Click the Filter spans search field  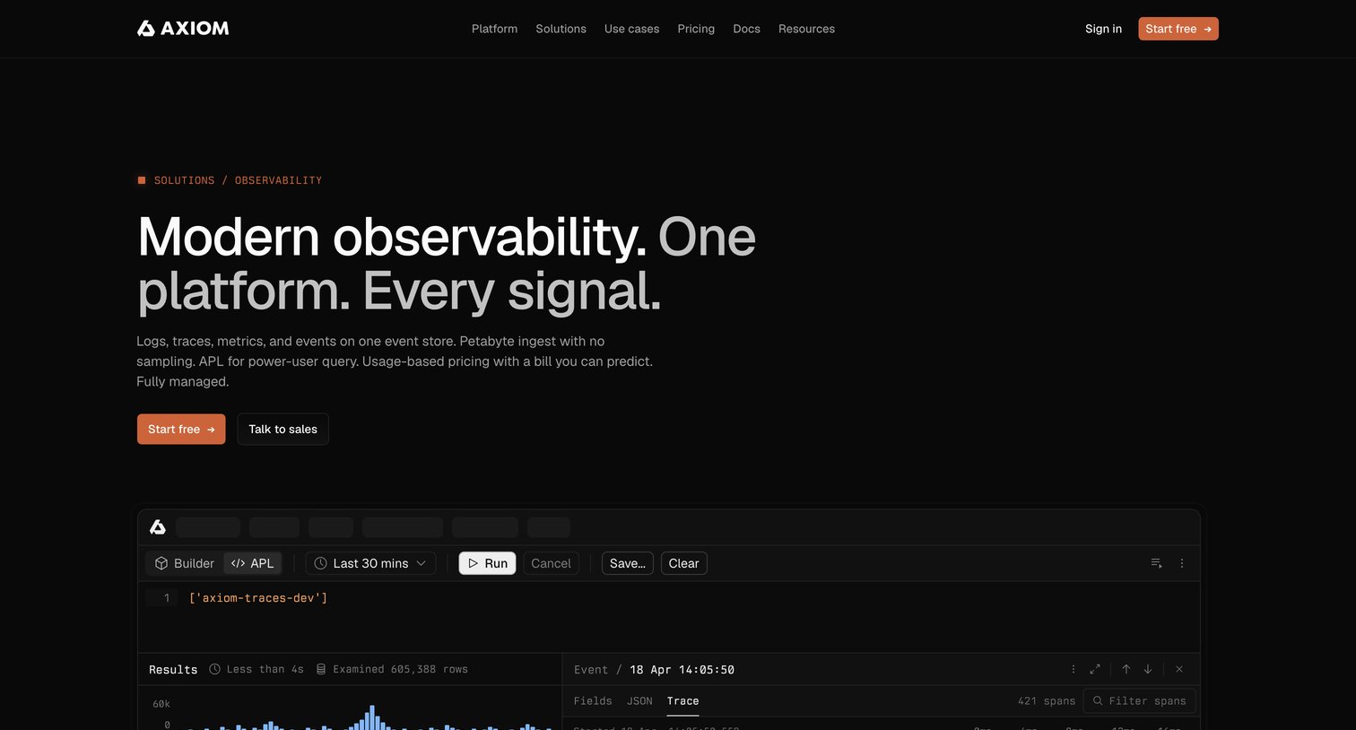1140,700
